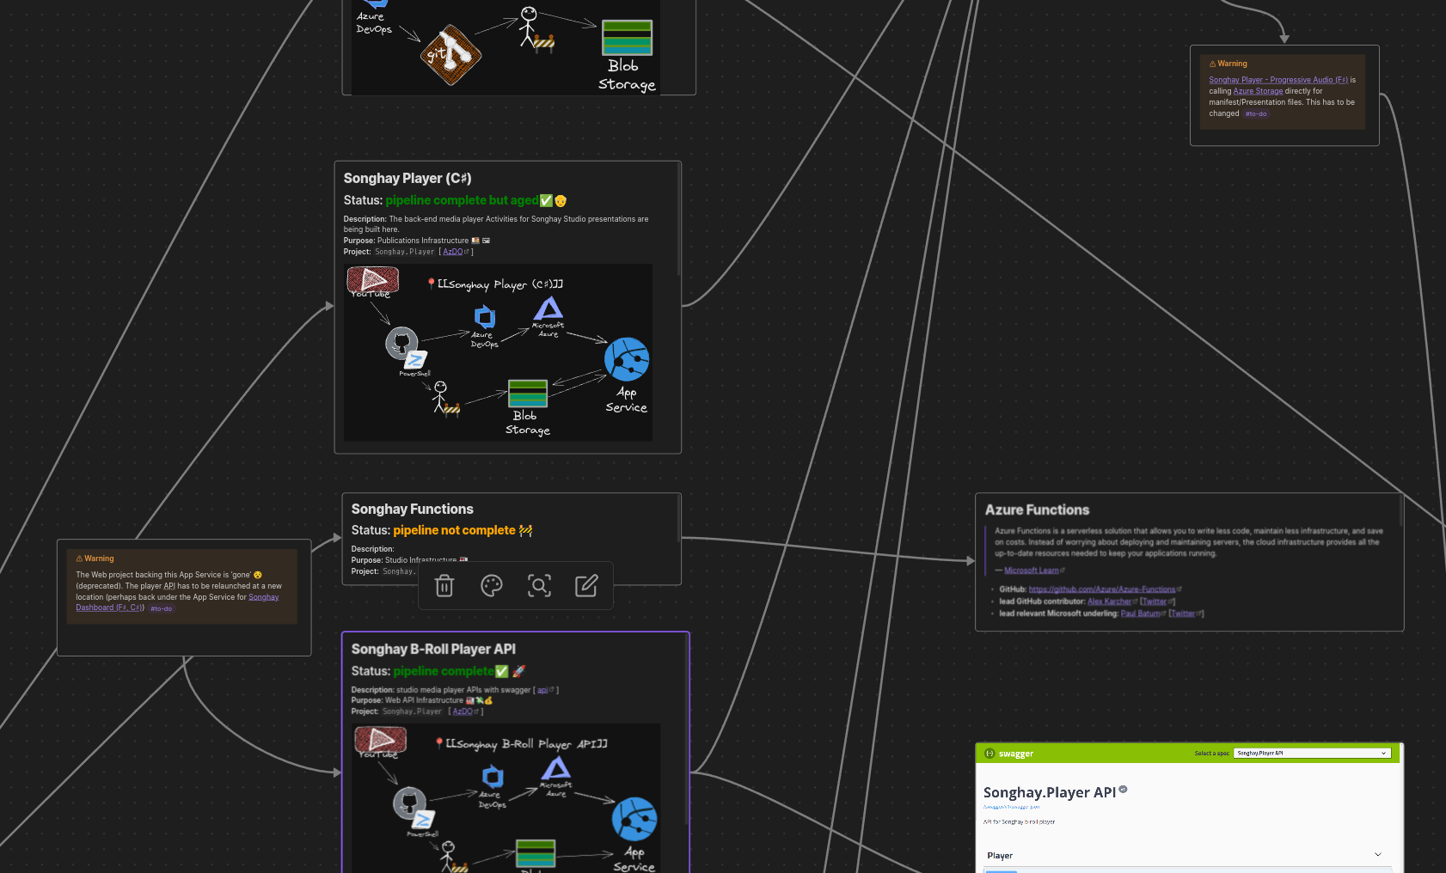Click the edit pencil icon in the card toolbar

[x=586, y=586]
